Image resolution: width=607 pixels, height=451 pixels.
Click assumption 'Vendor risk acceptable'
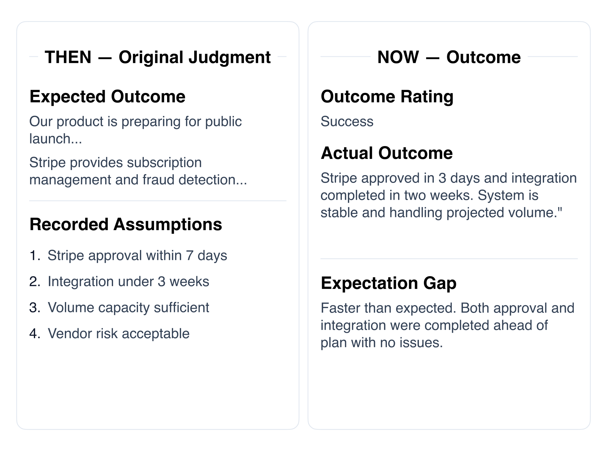pyautogui.click(x=119, y=334)
